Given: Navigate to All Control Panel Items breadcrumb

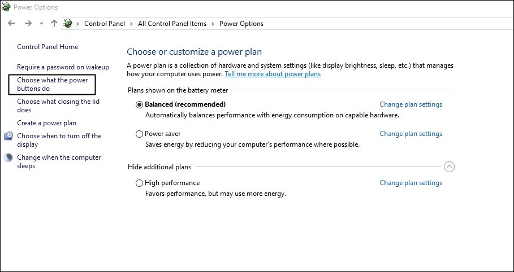Looking at the screenshot, I should click(172, 24).
